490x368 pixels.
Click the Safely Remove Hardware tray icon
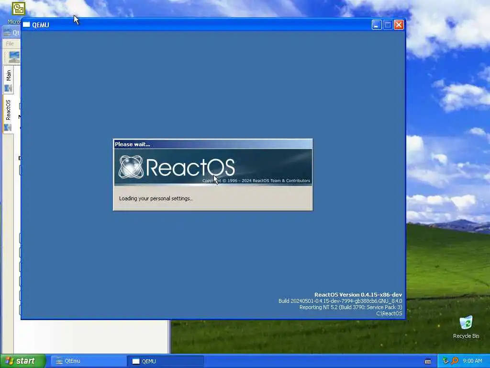pos(445,361)
